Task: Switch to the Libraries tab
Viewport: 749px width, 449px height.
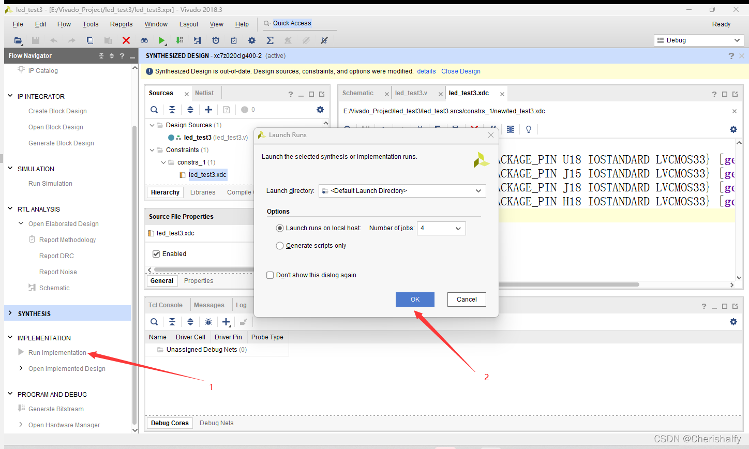Action: [203, 192]
